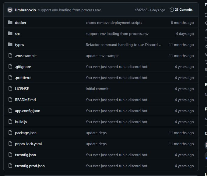Open 'update env example' commit message
The height and width of the screenshot is (176, 207).
coord(103,56)
